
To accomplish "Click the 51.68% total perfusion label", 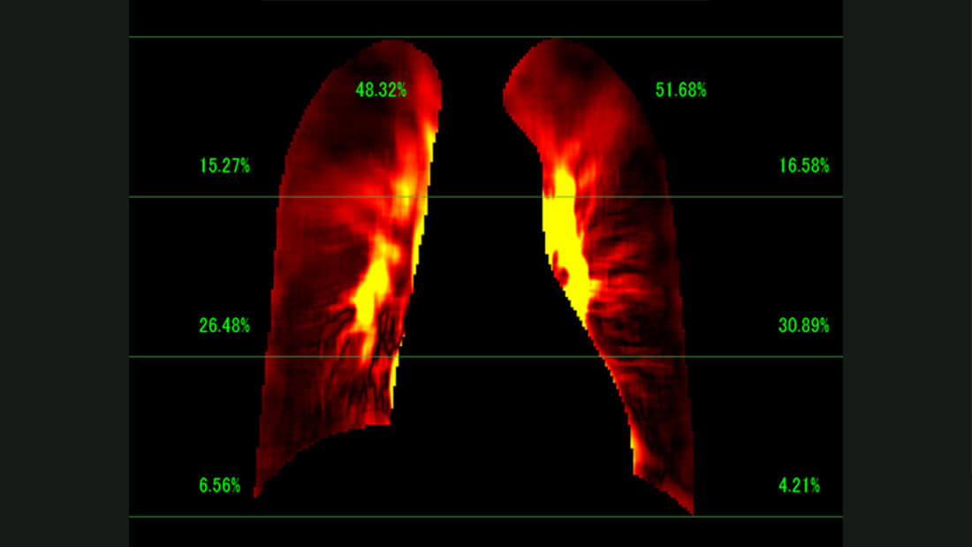I will point(680,89).
